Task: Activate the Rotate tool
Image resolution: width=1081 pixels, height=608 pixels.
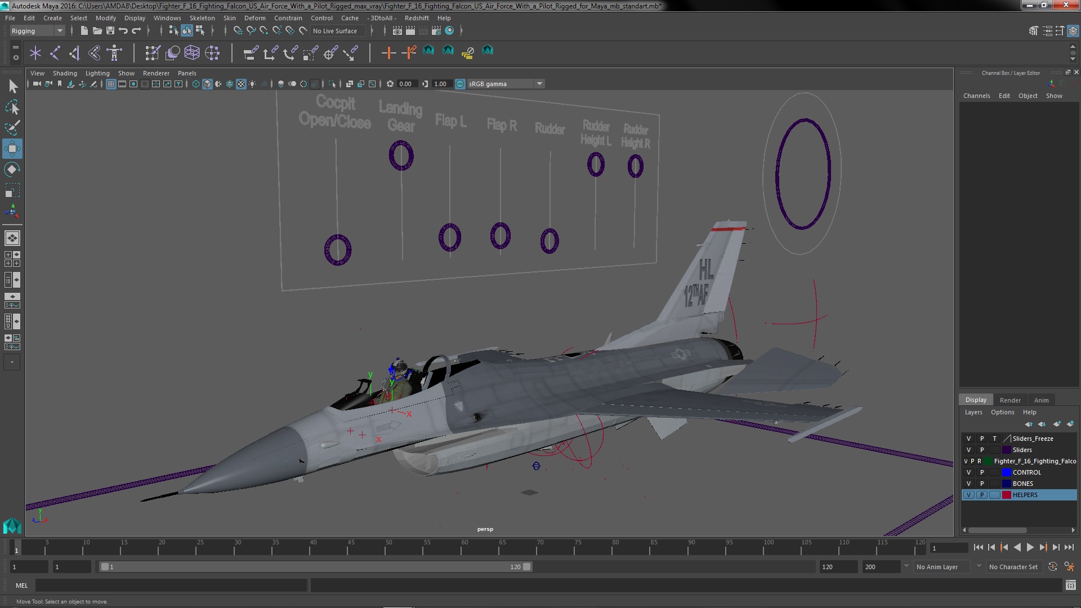Action: [12, 169]
